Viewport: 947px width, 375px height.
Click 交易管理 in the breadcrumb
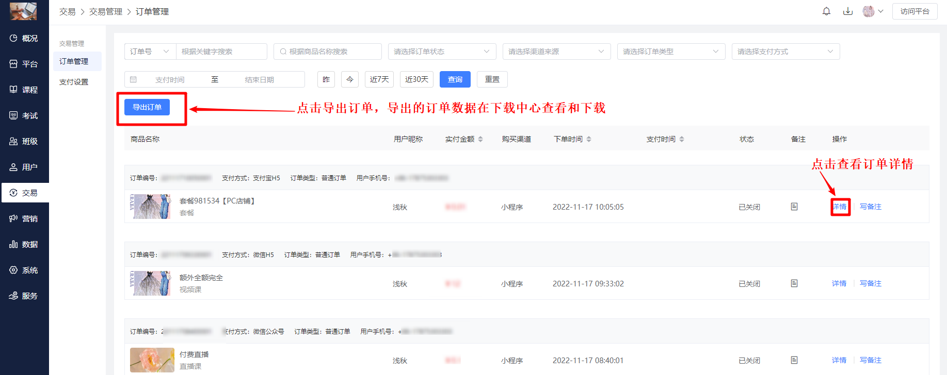[x=106, y=11]
